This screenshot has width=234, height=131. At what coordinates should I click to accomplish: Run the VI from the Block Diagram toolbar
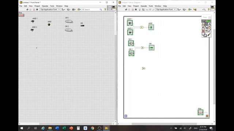click(126, 9)
